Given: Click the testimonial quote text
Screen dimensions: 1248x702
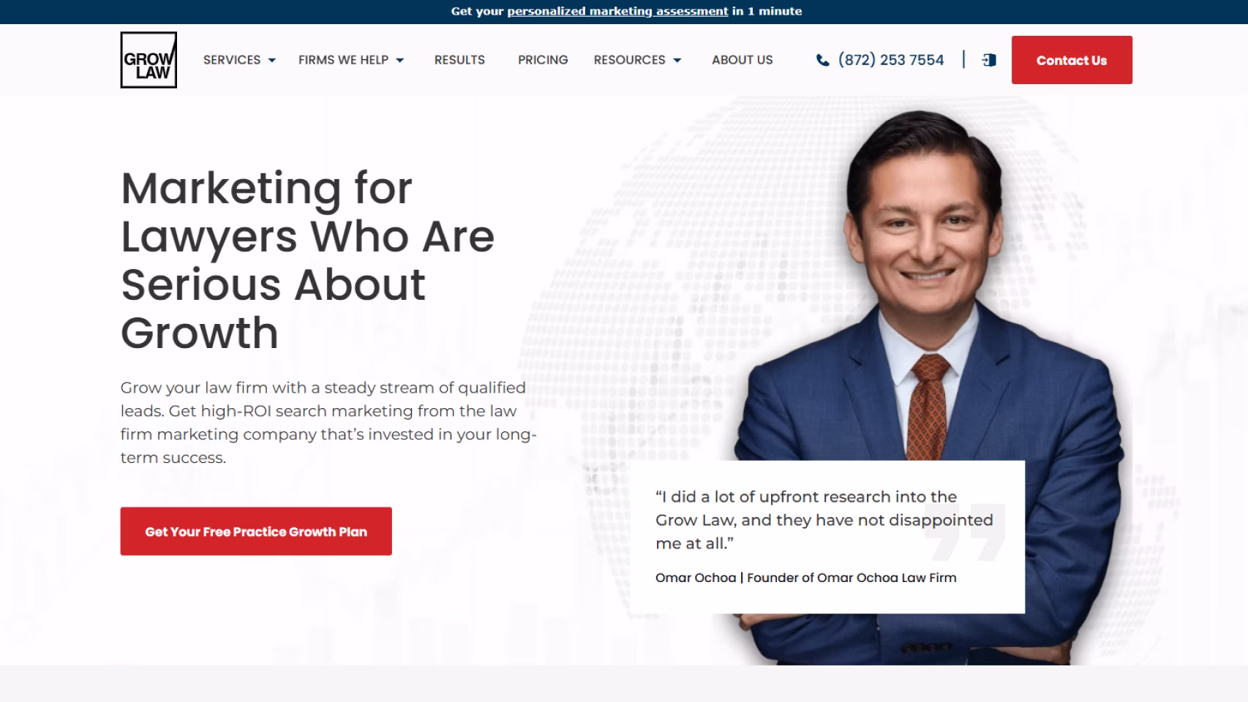Looking at the screenshot, I should pyautogui.click(x=824, y=520).
